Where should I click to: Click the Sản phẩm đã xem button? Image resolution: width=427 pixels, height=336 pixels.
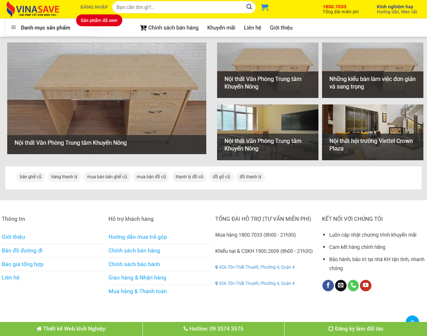[x=99, y=20]
